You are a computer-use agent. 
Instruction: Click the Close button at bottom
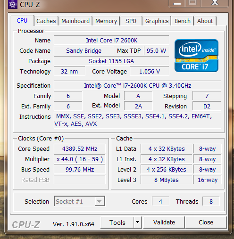tap(206, 223)
